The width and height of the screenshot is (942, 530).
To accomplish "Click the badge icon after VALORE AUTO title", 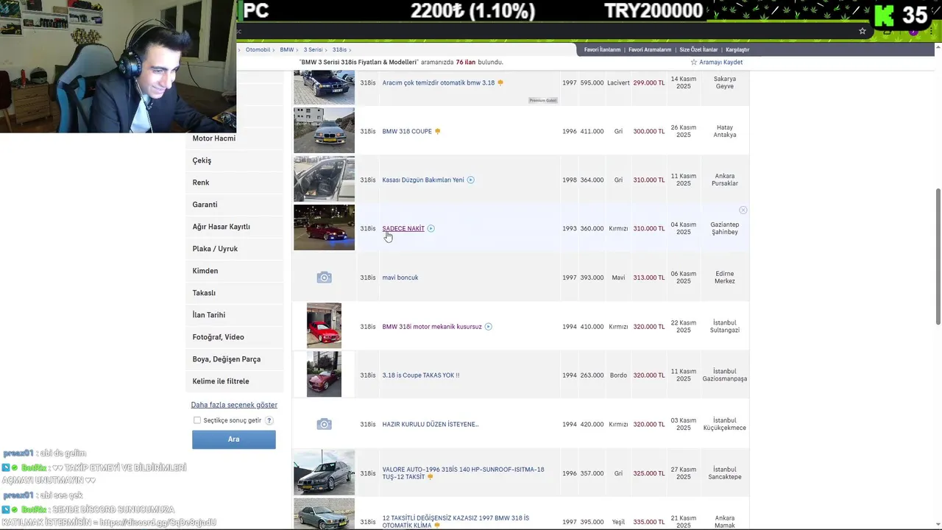I will coord(431,477).
